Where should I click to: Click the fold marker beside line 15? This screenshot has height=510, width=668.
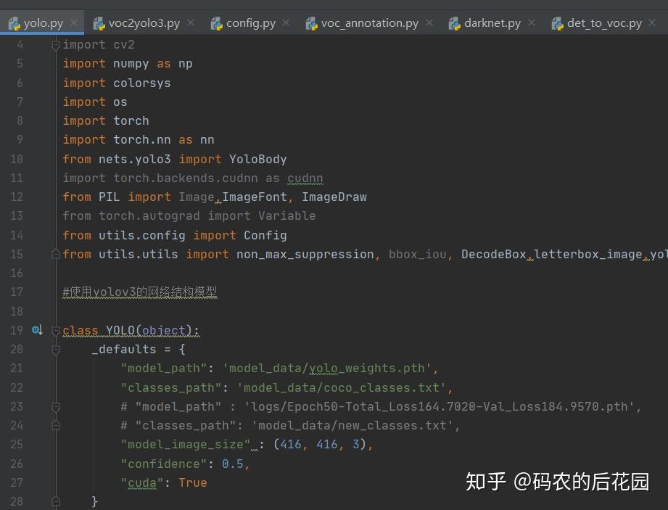pos(56,253)
